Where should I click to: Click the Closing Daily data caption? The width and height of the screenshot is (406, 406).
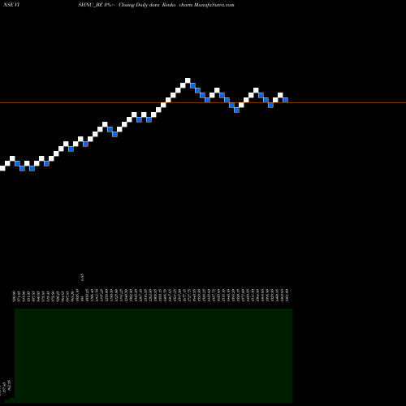(x=139, y=5)
